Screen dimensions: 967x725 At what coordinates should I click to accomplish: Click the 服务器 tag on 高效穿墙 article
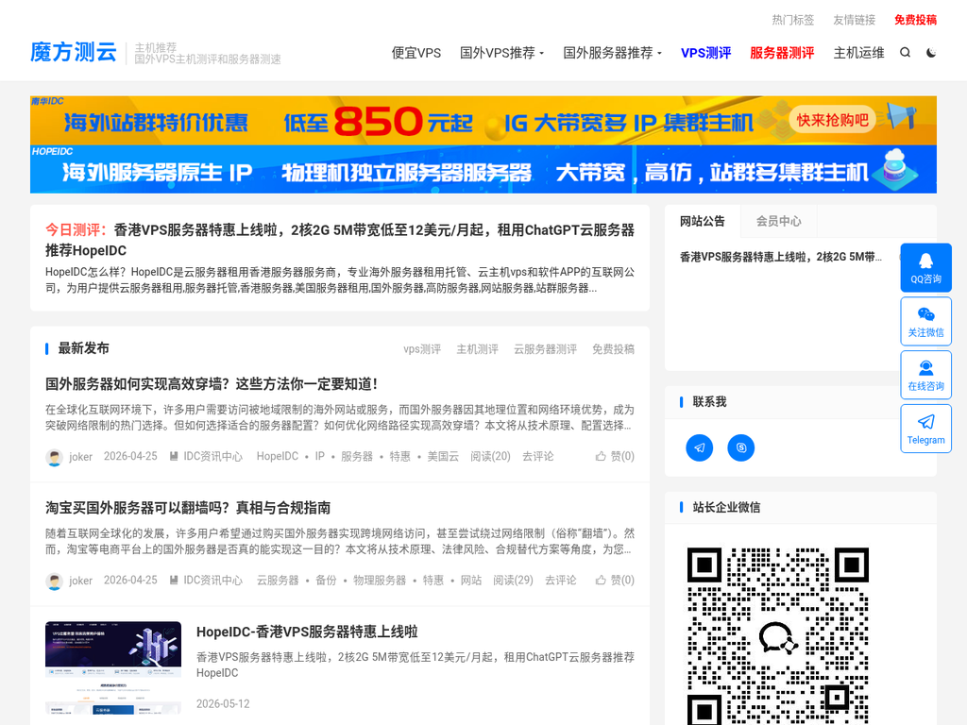356,456
